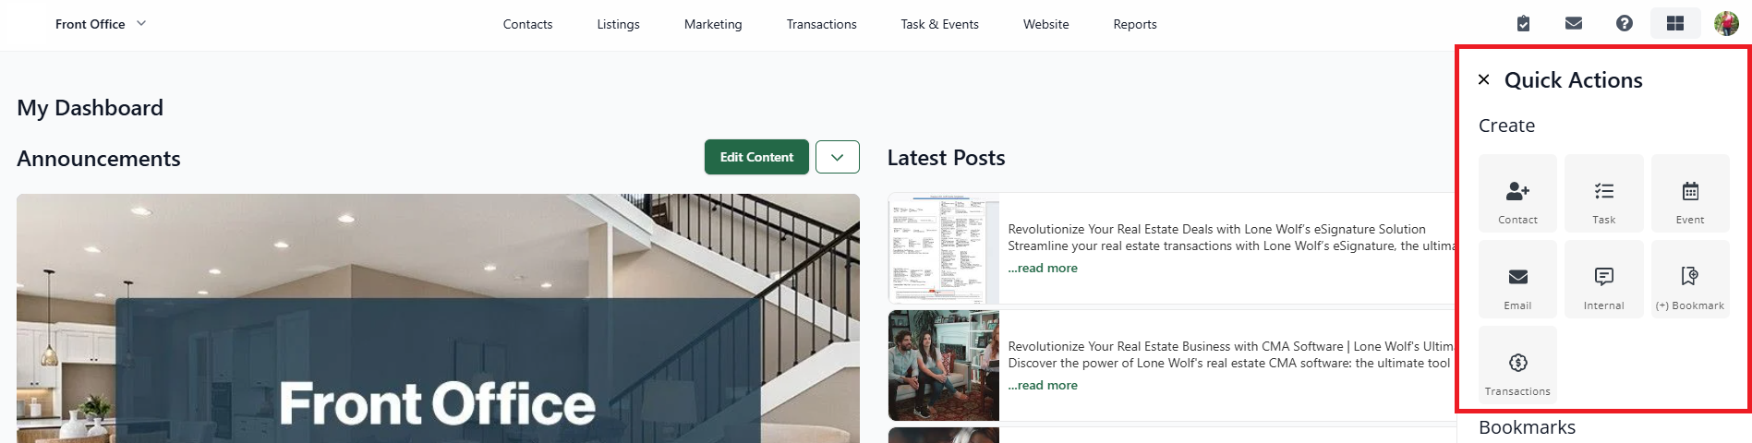Close the Quick Actions panel

click(1483, 79)
